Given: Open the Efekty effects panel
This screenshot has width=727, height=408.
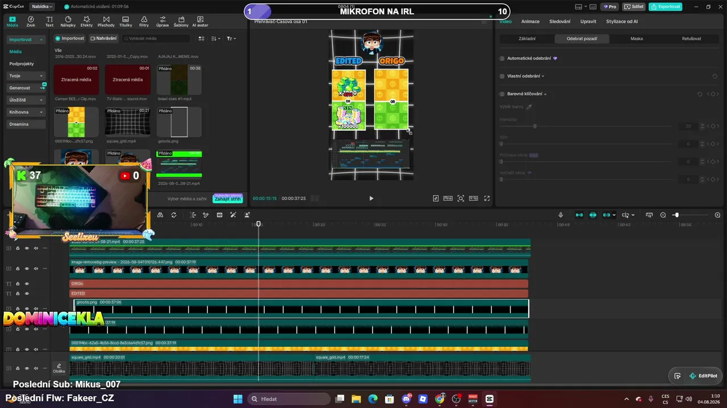Looking at the screenshot, I should (86, 22).
